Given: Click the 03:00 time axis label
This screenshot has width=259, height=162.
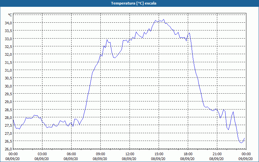Looking at the screenshot, I should coord(42,154).
